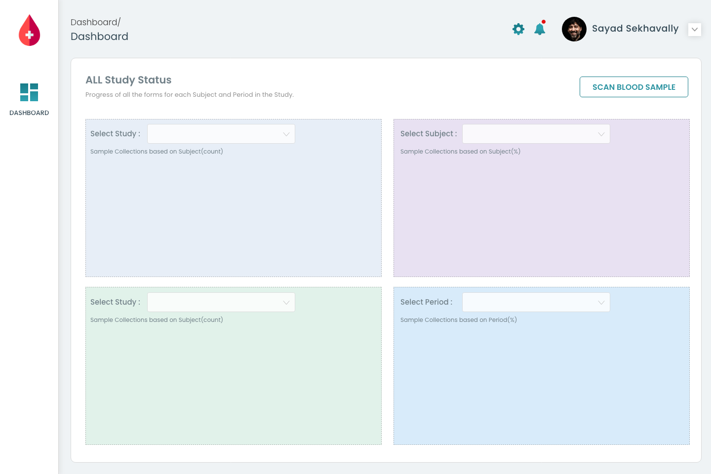This screenshot has width=711, height=474.
Task: Open the Select Period dropdown
Action: click(536, 302)
